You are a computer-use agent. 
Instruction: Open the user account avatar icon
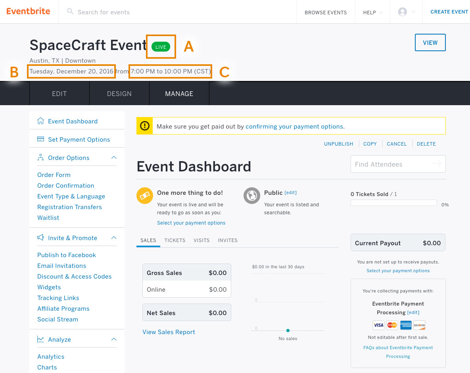[402, 12]
